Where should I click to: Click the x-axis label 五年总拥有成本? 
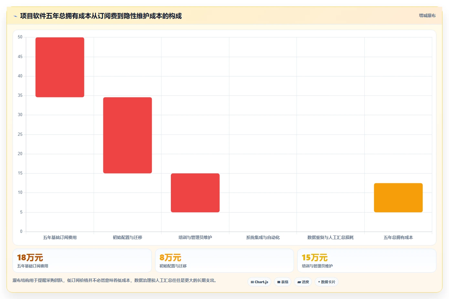pyautogui.click(x=398, y=237)
